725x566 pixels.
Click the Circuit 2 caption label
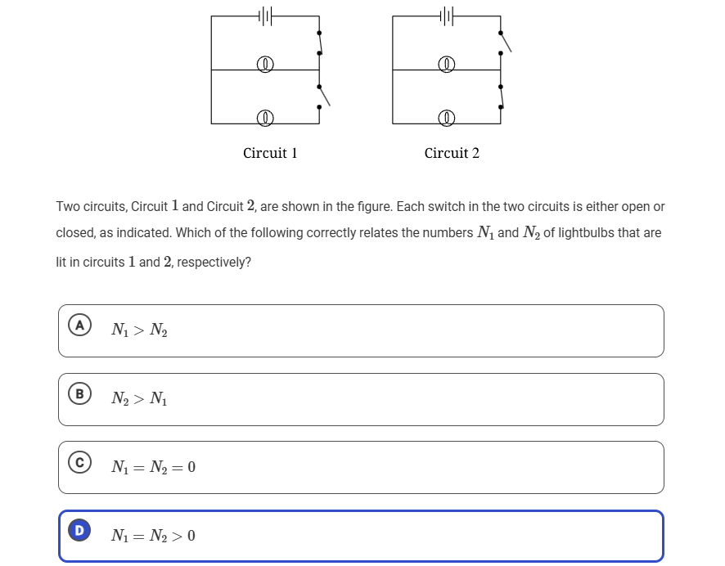(x=452, y=153)
